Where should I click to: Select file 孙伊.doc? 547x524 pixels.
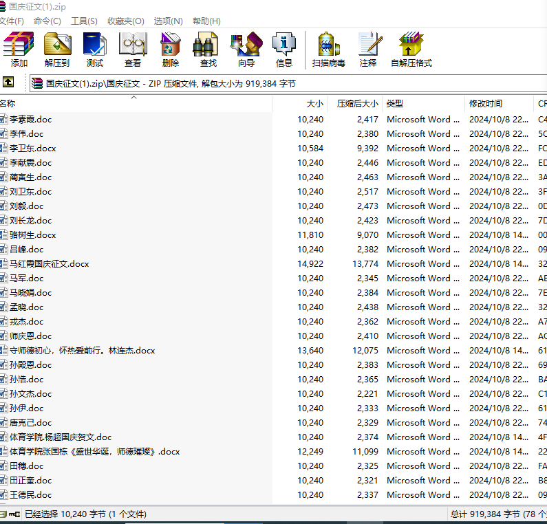[27, 408]
